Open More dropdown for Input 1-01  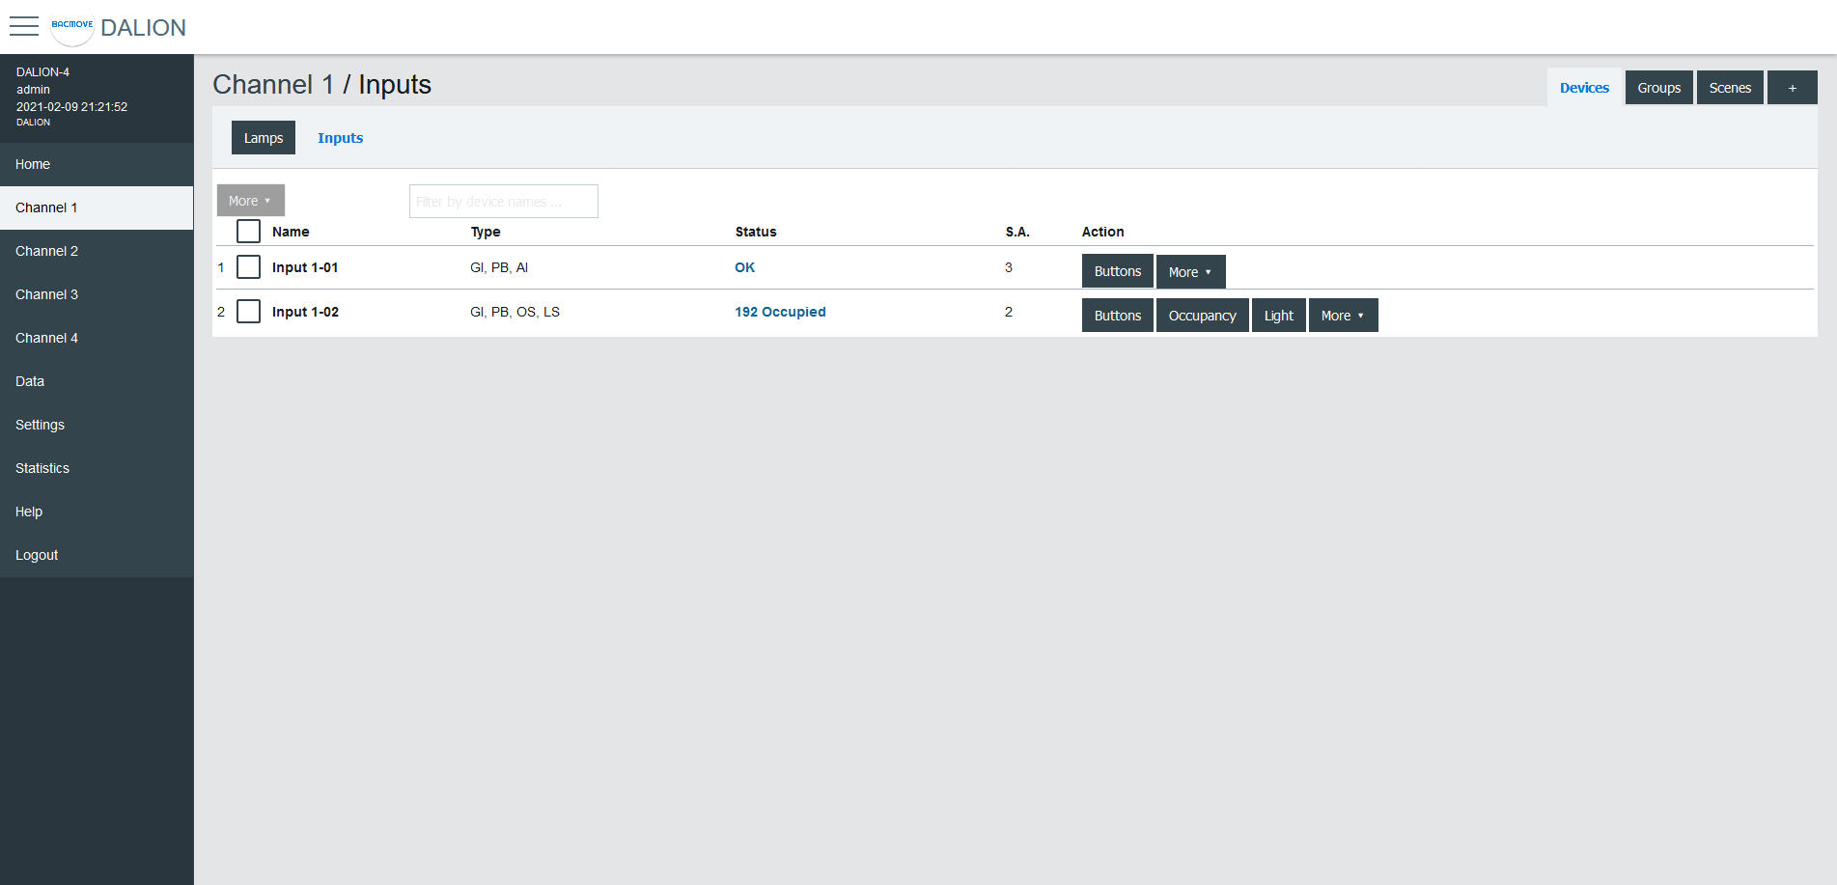click(x=1190, y=272)
